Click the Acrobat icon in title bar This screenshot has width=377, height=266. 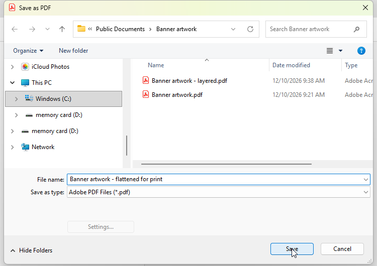click(x=12, y=8)
